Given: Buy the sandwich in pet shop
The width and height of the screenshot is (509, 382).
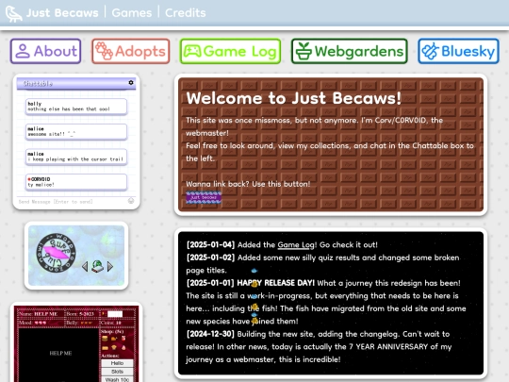Looking at the screenshot, I should 105,348.
